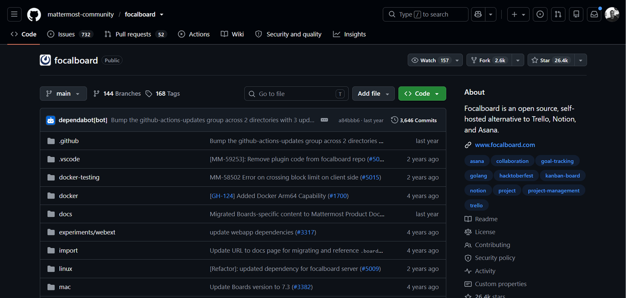626x298 pixels.
Task: Open notifications inbox icon
Action: [594, 14]
